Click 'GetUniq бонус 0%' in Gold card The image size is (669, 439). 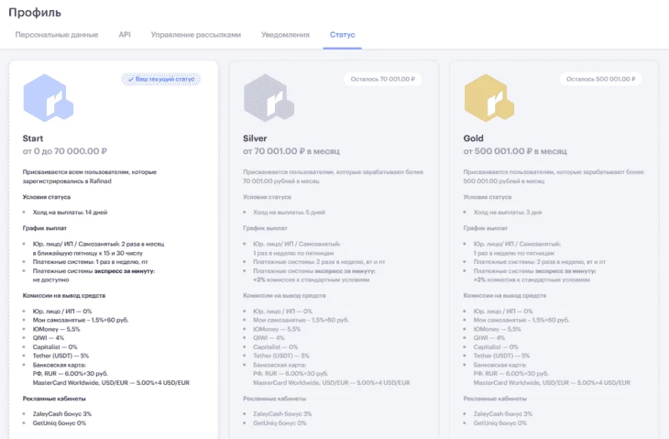coord(500,423)
